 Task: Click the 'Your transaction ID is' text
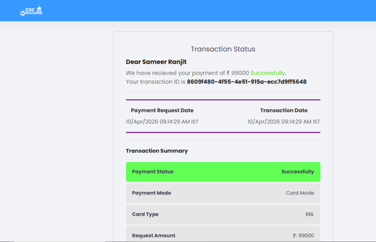click(x=155, y=81)
